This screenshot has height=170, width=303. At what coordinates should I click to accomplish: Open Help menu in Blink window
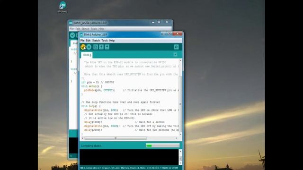(x=112, y=41)
